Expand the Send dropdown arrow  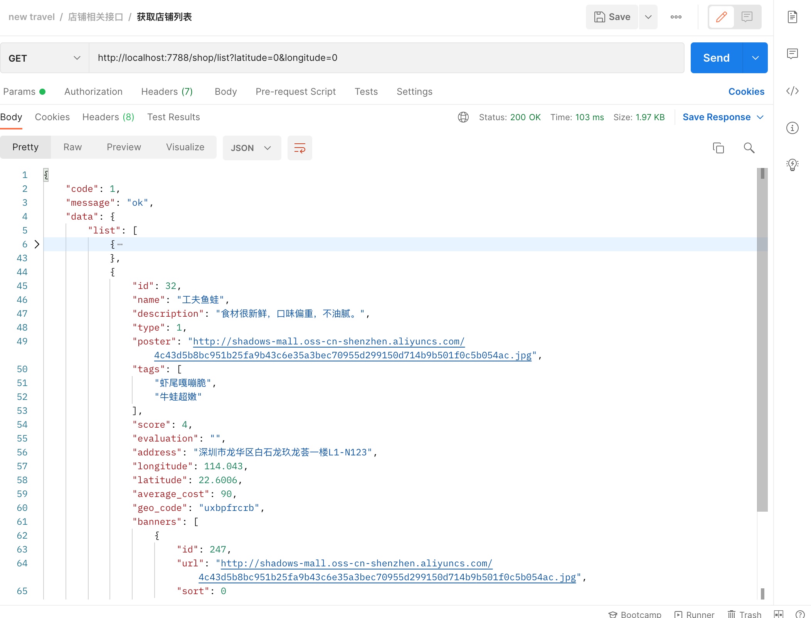(755, 57)
